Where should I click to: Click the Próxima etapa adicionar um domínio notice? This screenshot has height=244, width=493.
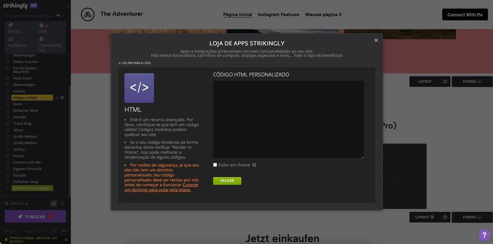pos(33,239)
